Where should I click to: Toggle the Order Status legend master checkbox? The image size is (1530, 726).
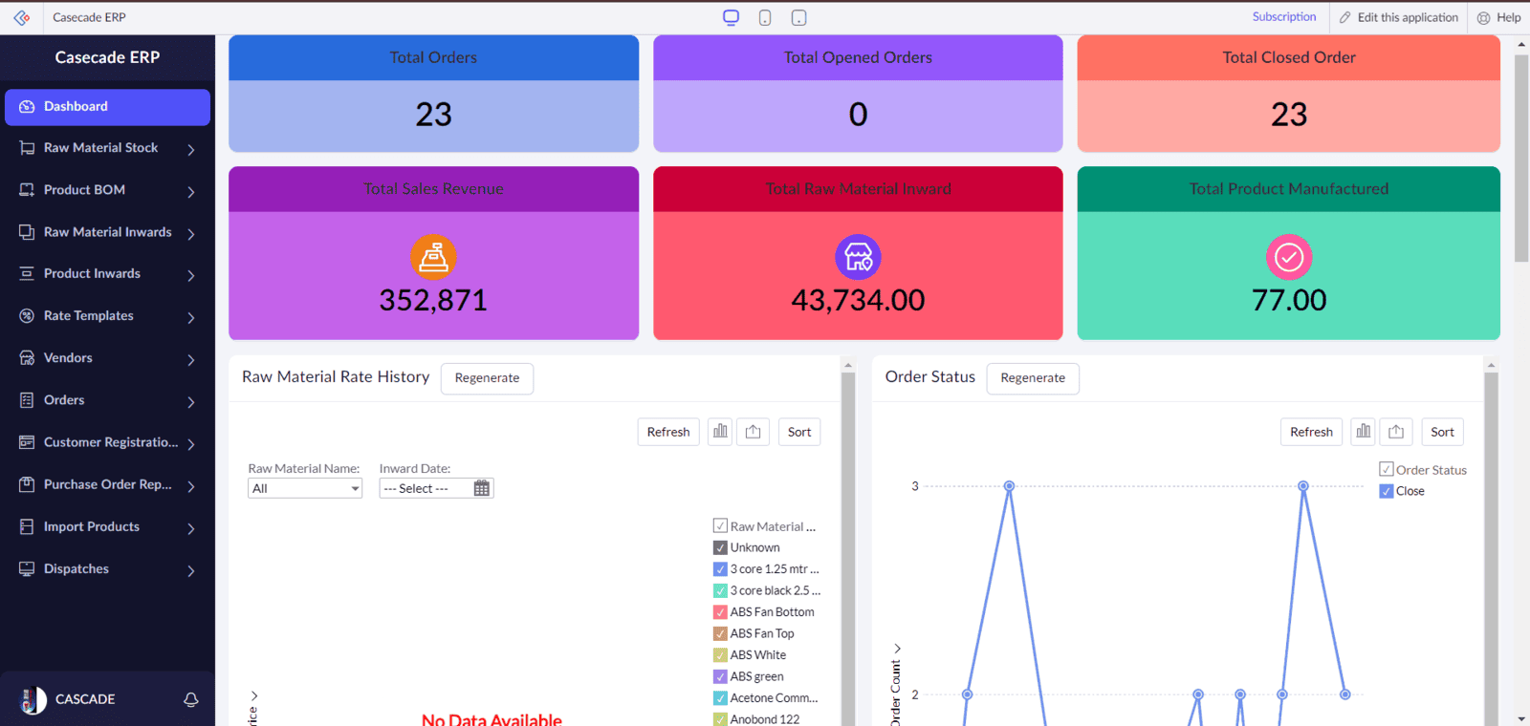1386,469
